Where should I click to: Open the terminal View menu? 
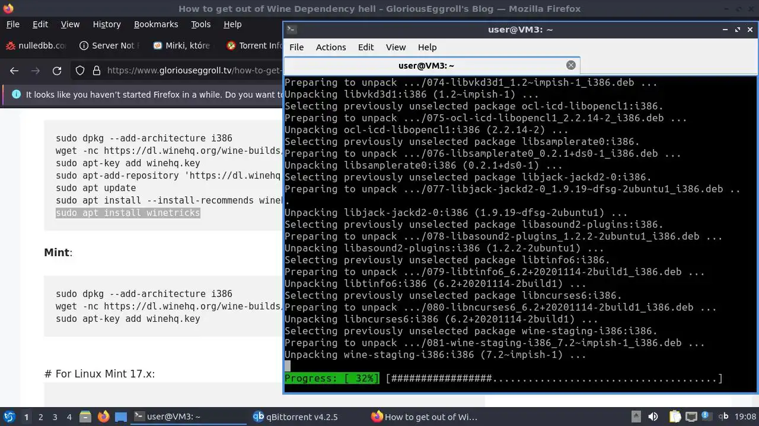(396, 47)
